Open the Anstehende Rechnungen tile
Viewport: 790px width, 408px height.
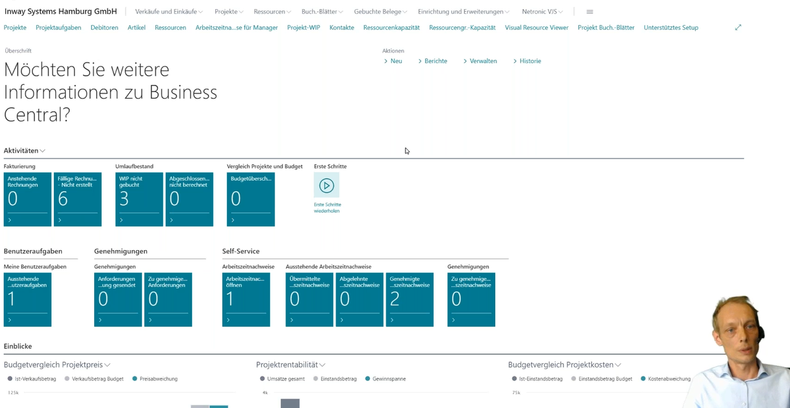tap(28, 199)
